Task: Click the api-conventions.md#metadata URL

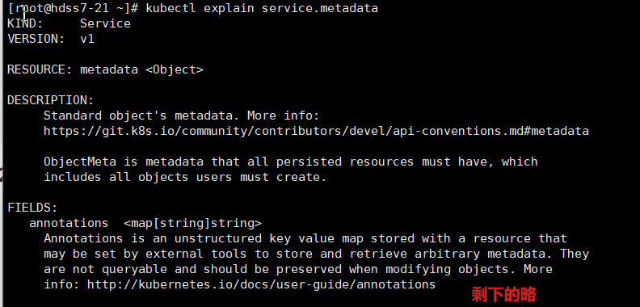Action: click(316, 131)
